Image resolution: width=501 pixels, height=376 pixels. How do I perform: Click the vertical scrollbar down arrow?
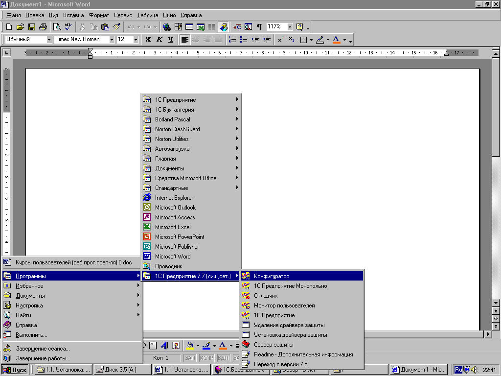coord(496,303)
